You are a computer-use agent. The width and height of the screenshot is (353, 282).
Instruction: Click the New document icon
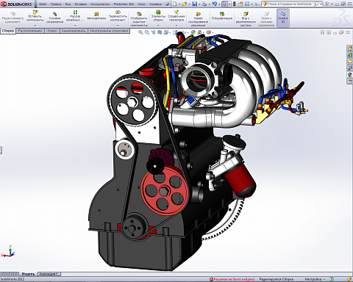174,4
